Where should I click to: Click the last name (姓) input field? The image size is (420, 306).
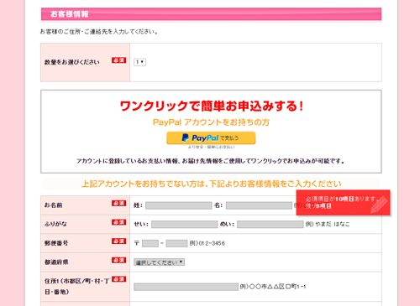tap(179, 205)
